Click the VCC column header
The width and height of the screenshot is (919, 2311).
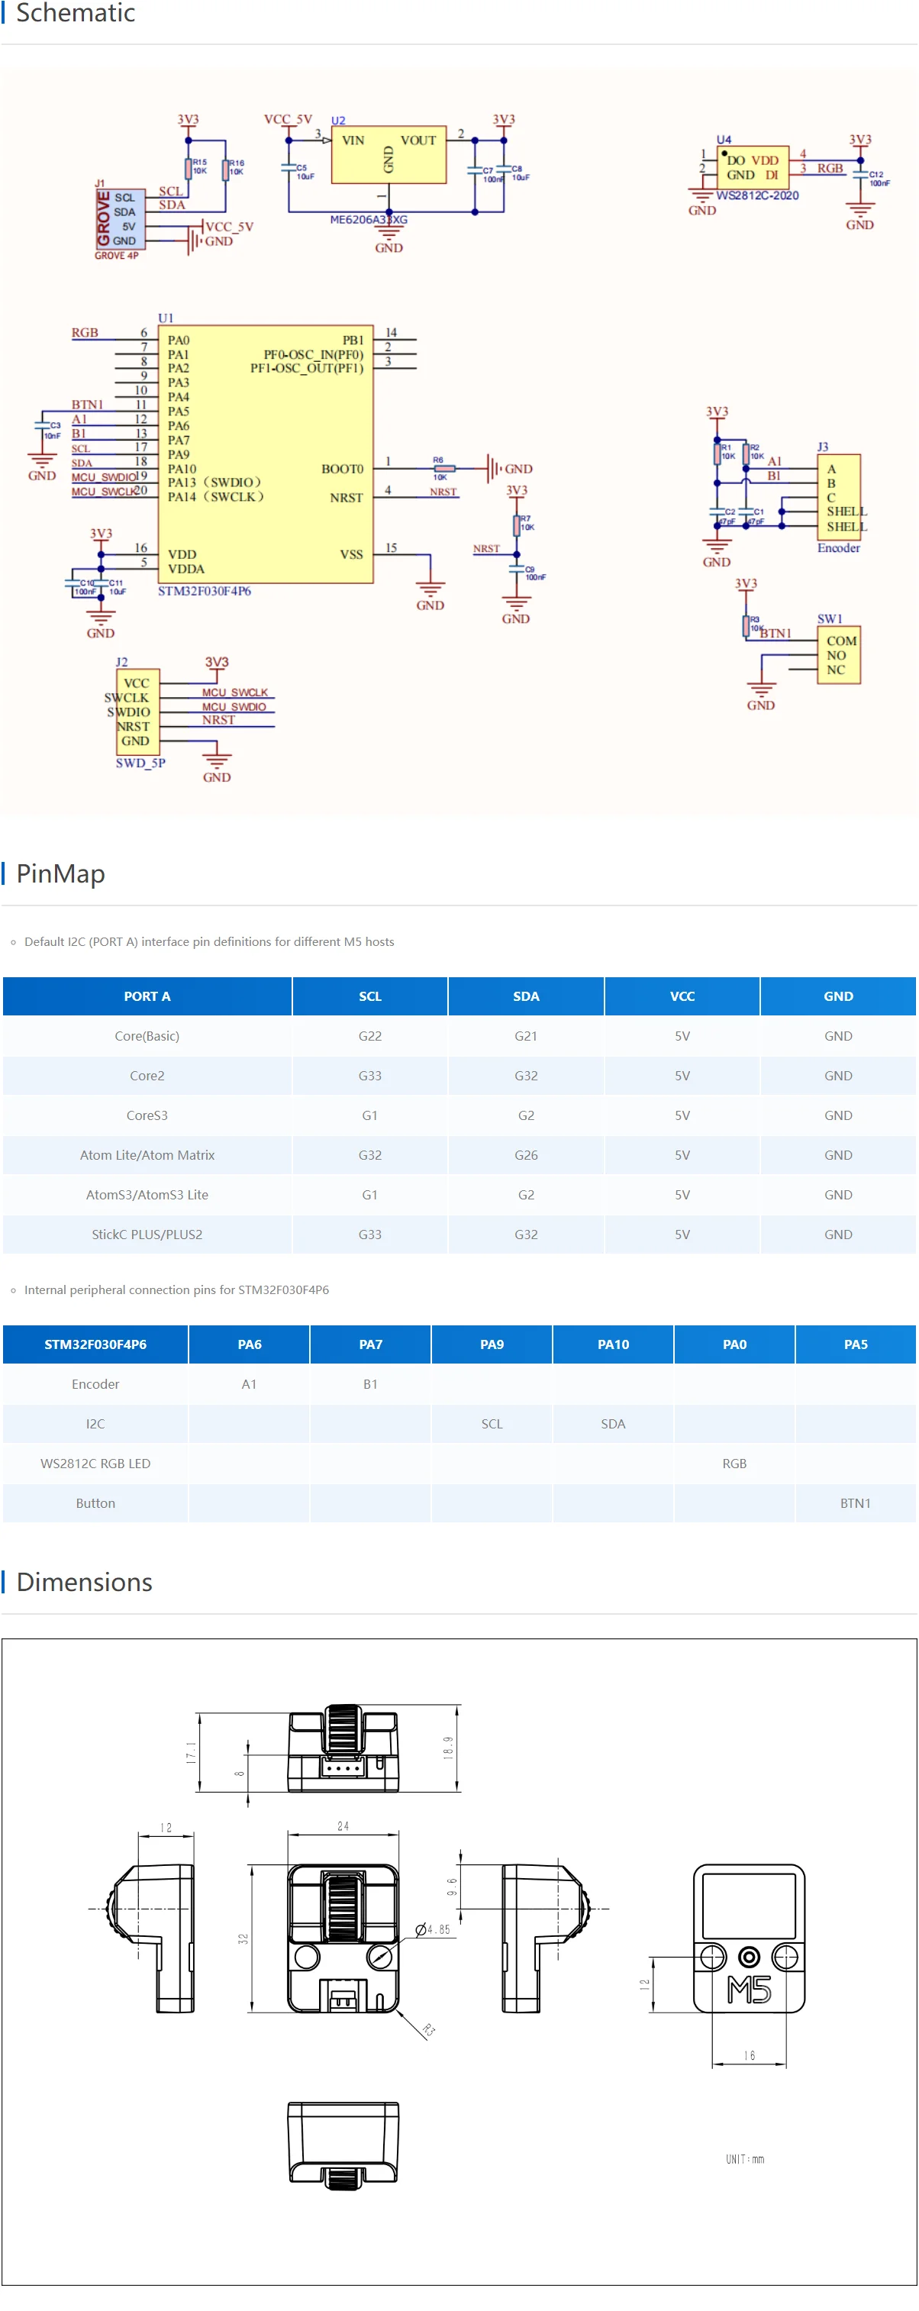pos(682,996)
